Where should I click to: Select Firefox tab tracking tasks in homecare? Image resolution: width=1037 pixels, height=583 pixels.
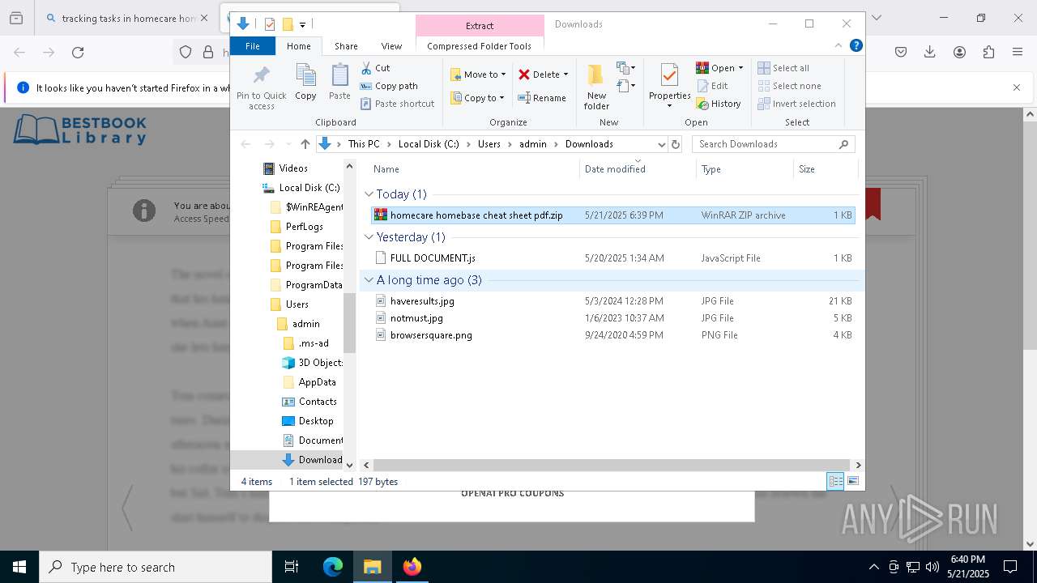pyautogui.click(x=127, y=18)
